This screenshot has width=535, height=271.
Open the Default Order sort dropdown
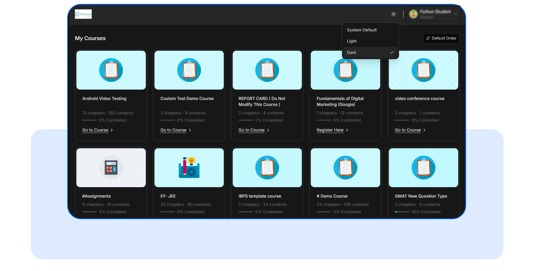coord(441,38)
